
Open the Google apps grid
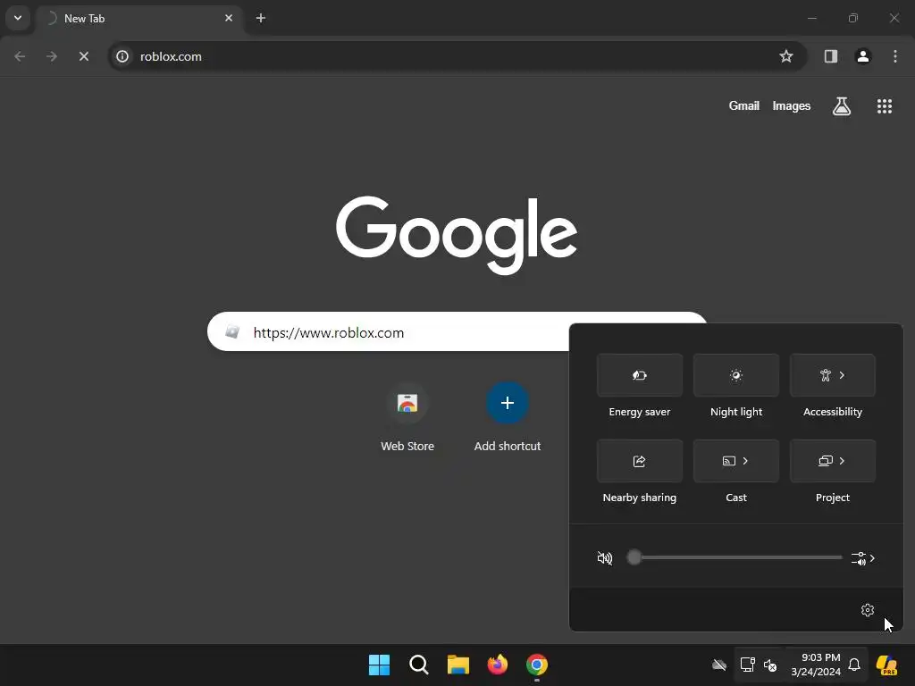click(x=885, y=106)
